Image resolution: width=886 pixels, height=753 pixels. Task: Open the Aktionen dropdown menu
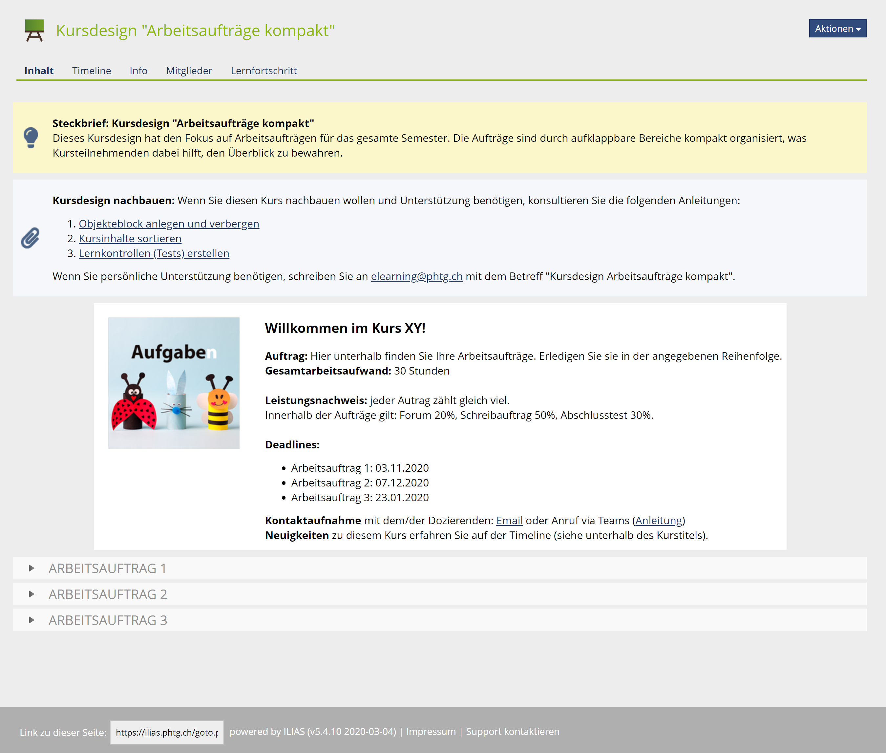[837, 29]
